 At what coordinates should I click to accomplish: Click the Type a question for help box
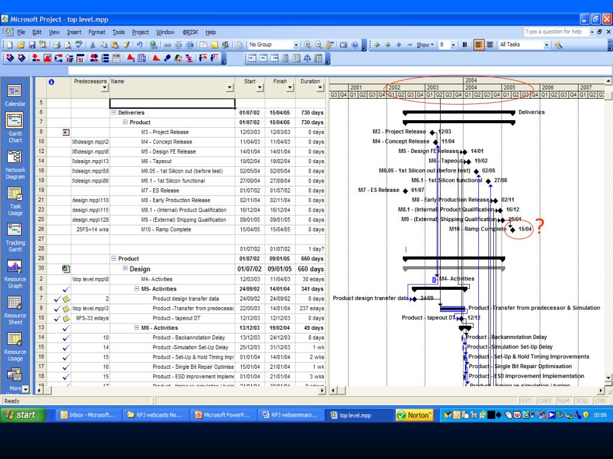click(x=556, y=32)
